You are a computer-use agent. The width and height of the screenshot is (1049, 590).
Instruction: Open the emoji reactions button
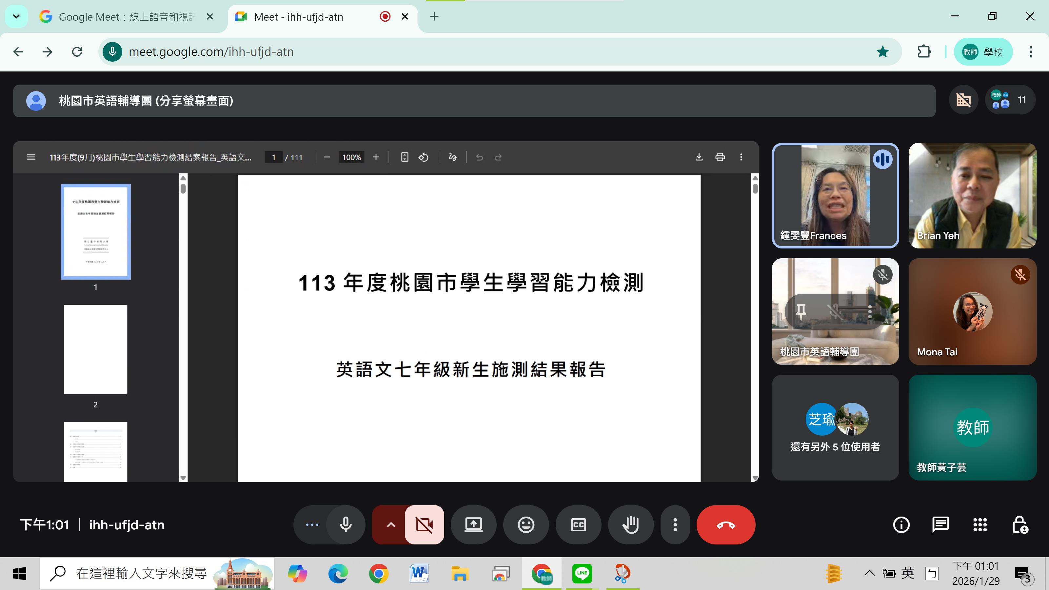[526, 524]
